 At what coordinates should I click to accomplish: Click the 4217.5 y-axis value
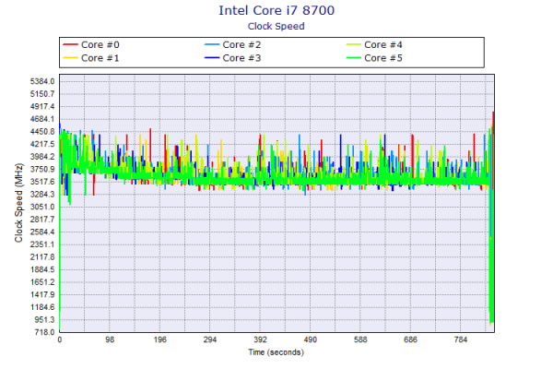tap(42, 144)
